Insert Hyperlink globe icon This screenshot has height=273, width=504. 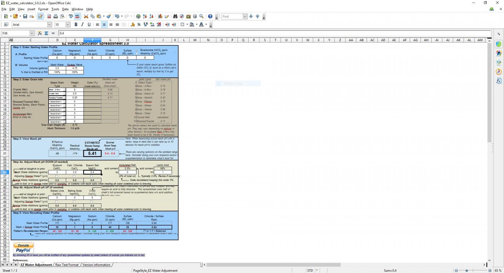coord(138,16)
